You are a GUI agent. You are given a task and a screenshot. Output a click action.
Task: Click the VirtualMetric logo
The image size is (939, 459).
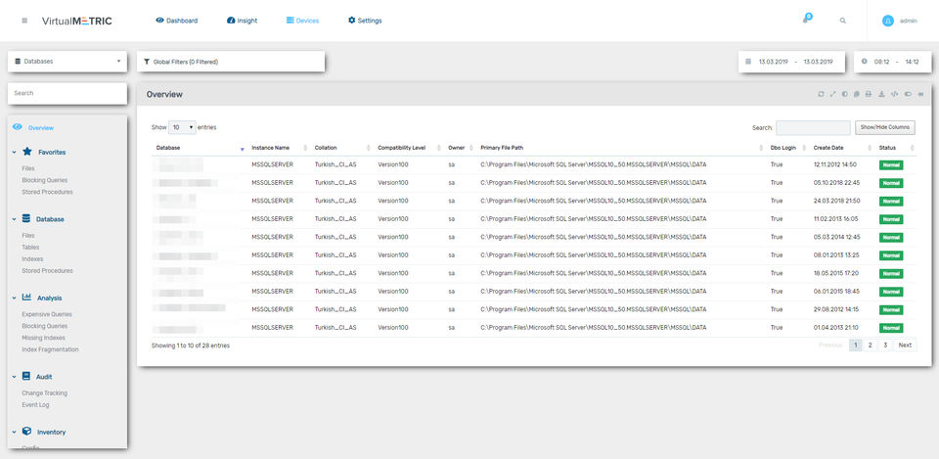[76, 21]
